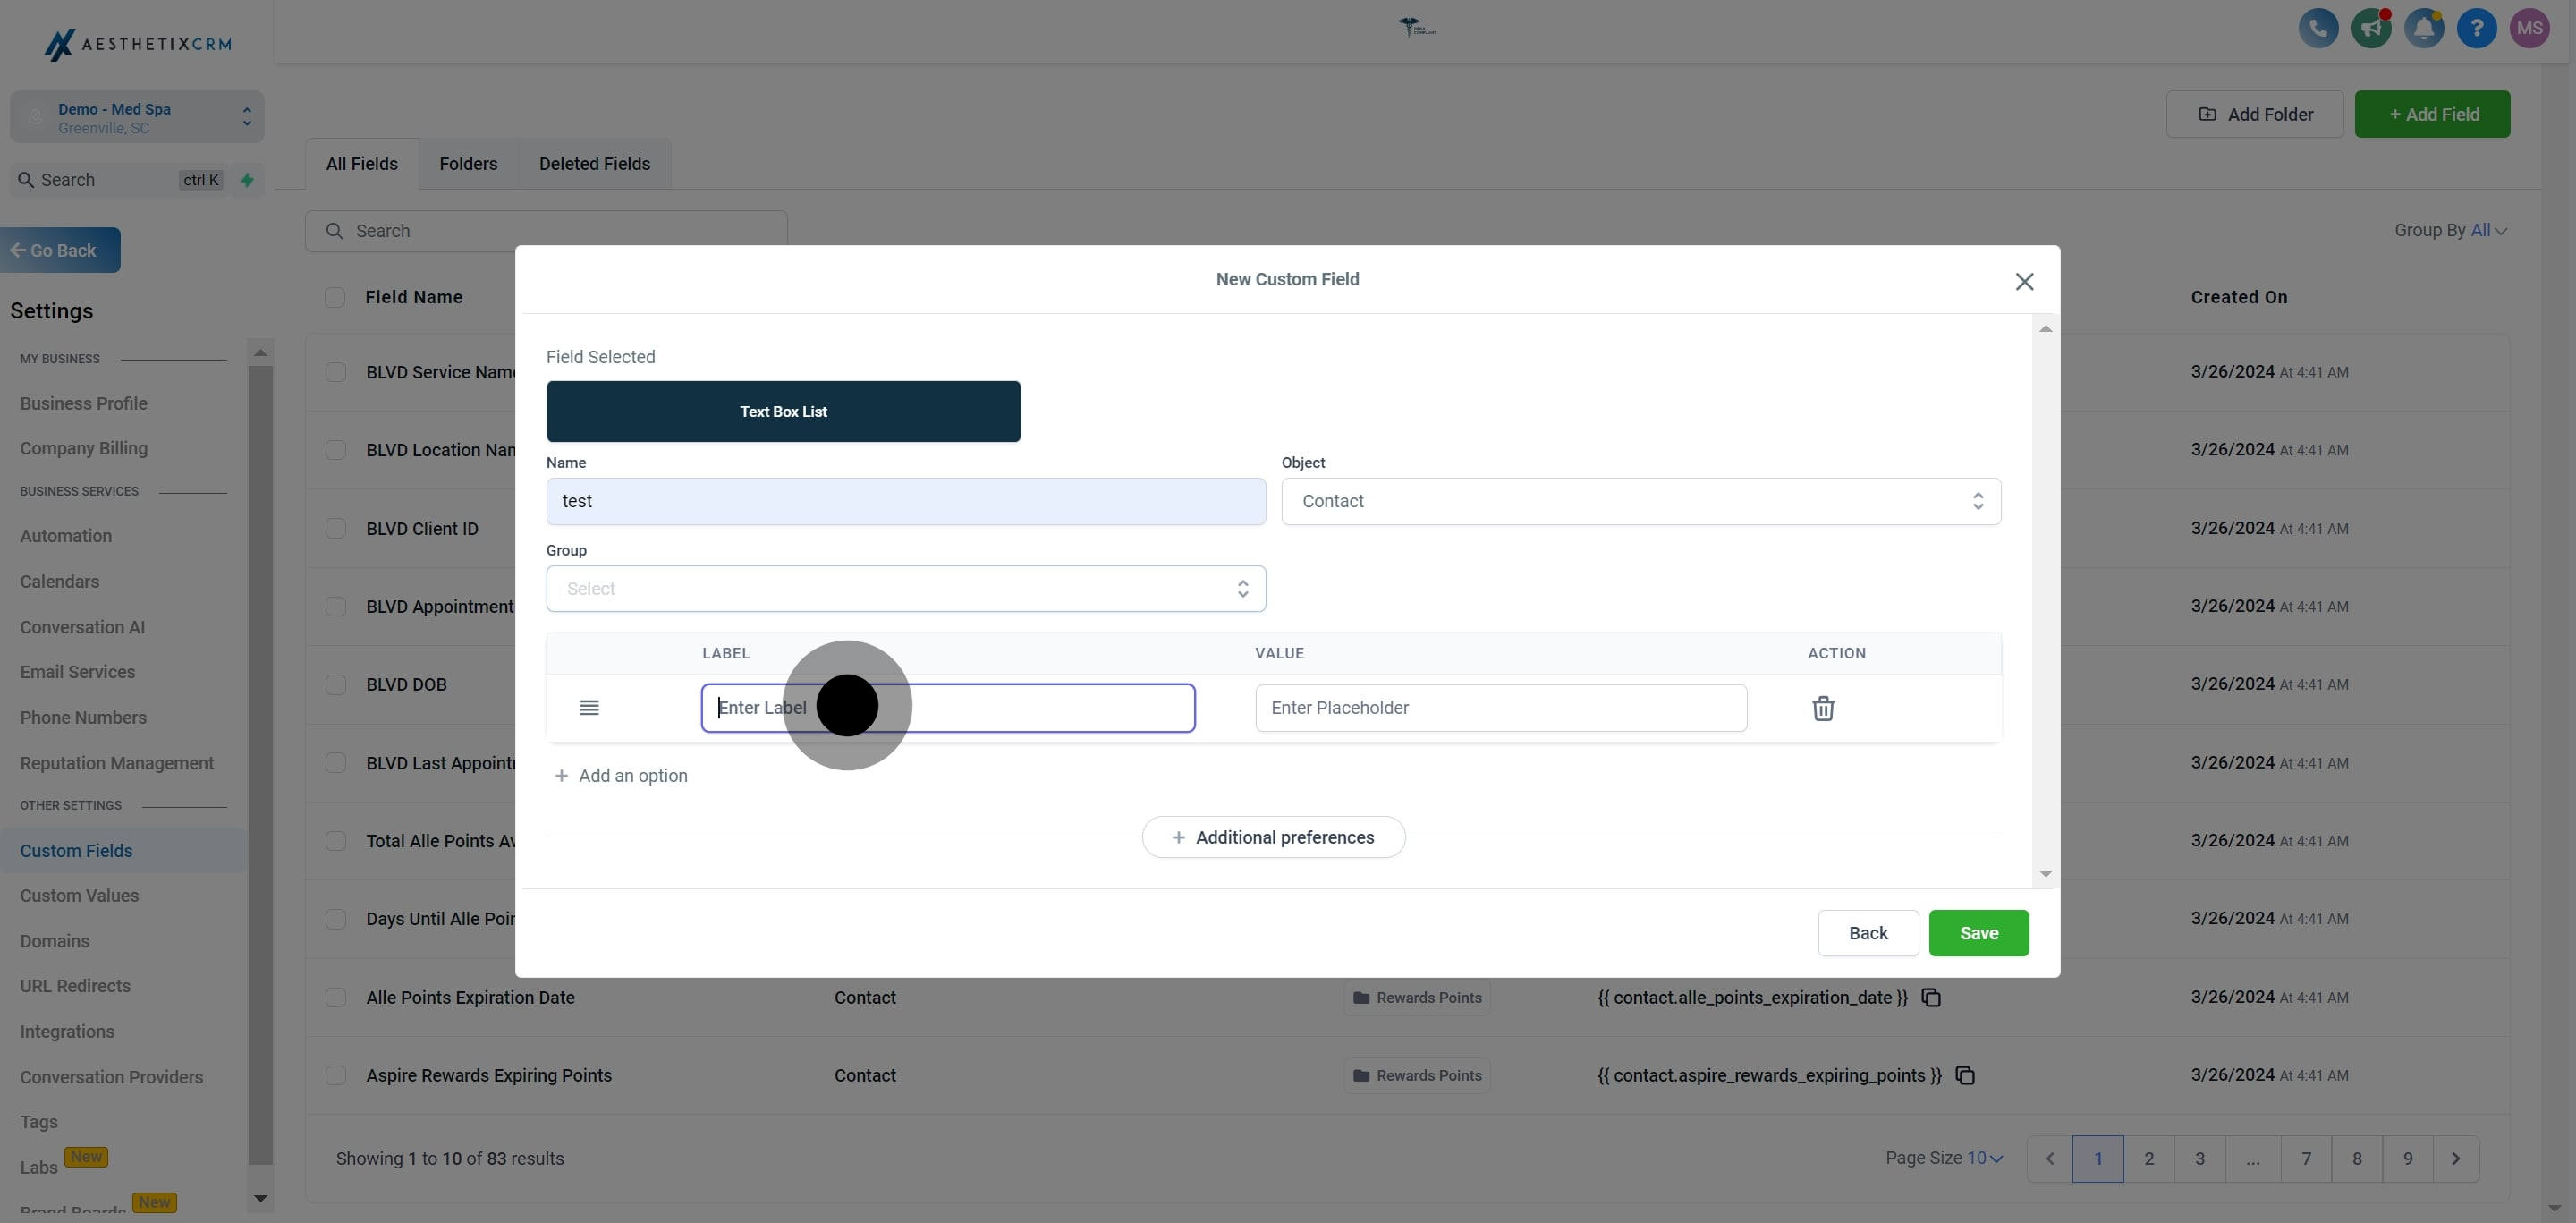Click the settings sidebar scrollbar
The width and height of the screenshot is (2576, 1223).
coord(260,760)
